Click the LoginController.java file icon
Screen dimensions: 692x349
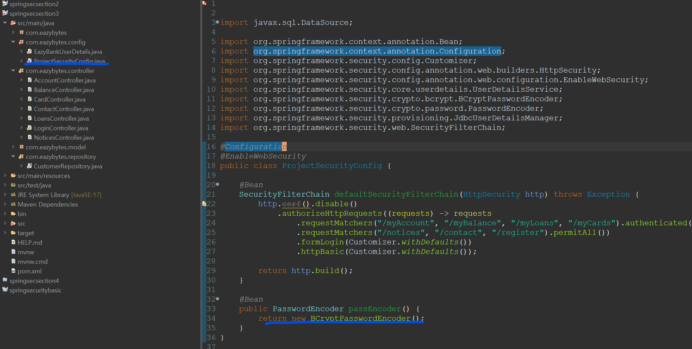click(30, 128)
